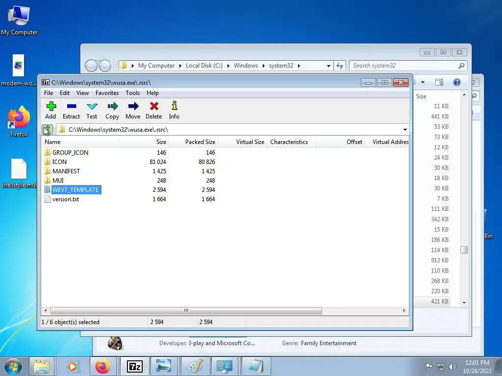Sort by the Name column header
This screenshot has width=502, height=376.
(80, 142)
